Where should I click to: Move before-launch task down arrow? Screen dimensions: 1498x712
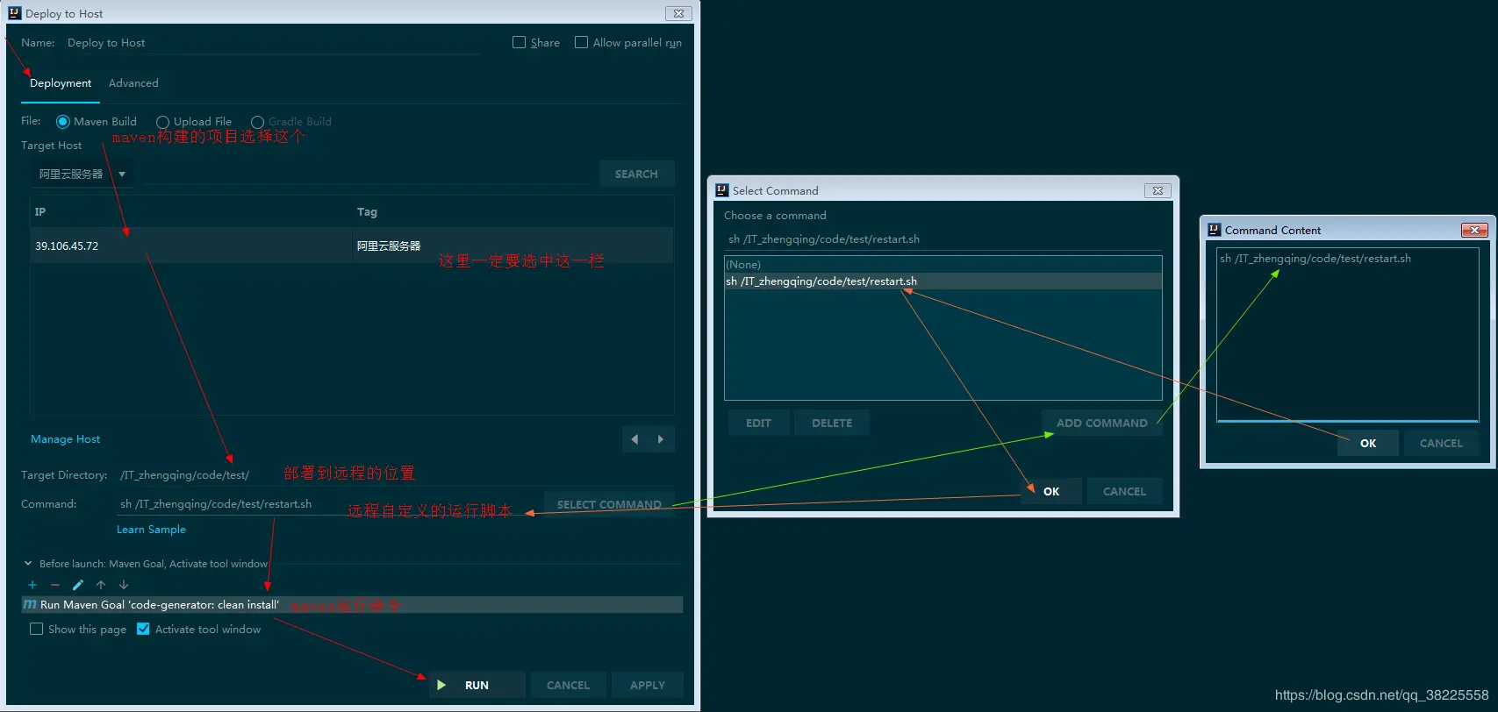[x=124, y=585]
